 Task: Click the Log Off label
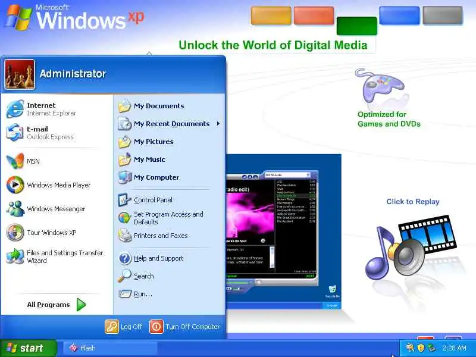(x=131, y=327)
